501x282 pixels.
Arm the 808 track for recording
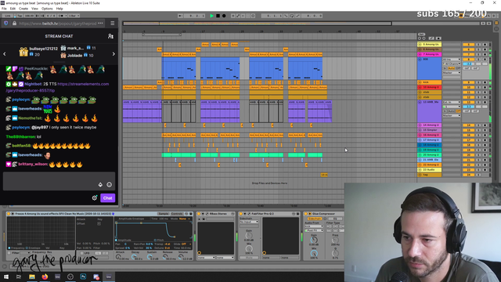click(485, 60)
